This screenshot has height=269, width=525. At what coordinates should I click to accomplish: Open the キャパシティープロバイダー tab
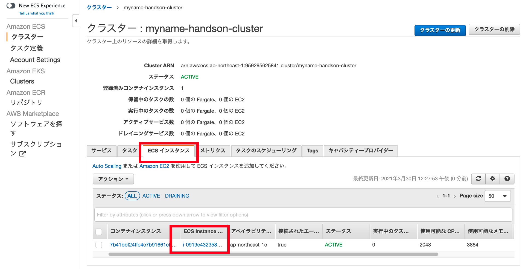[x=361, y=151]
